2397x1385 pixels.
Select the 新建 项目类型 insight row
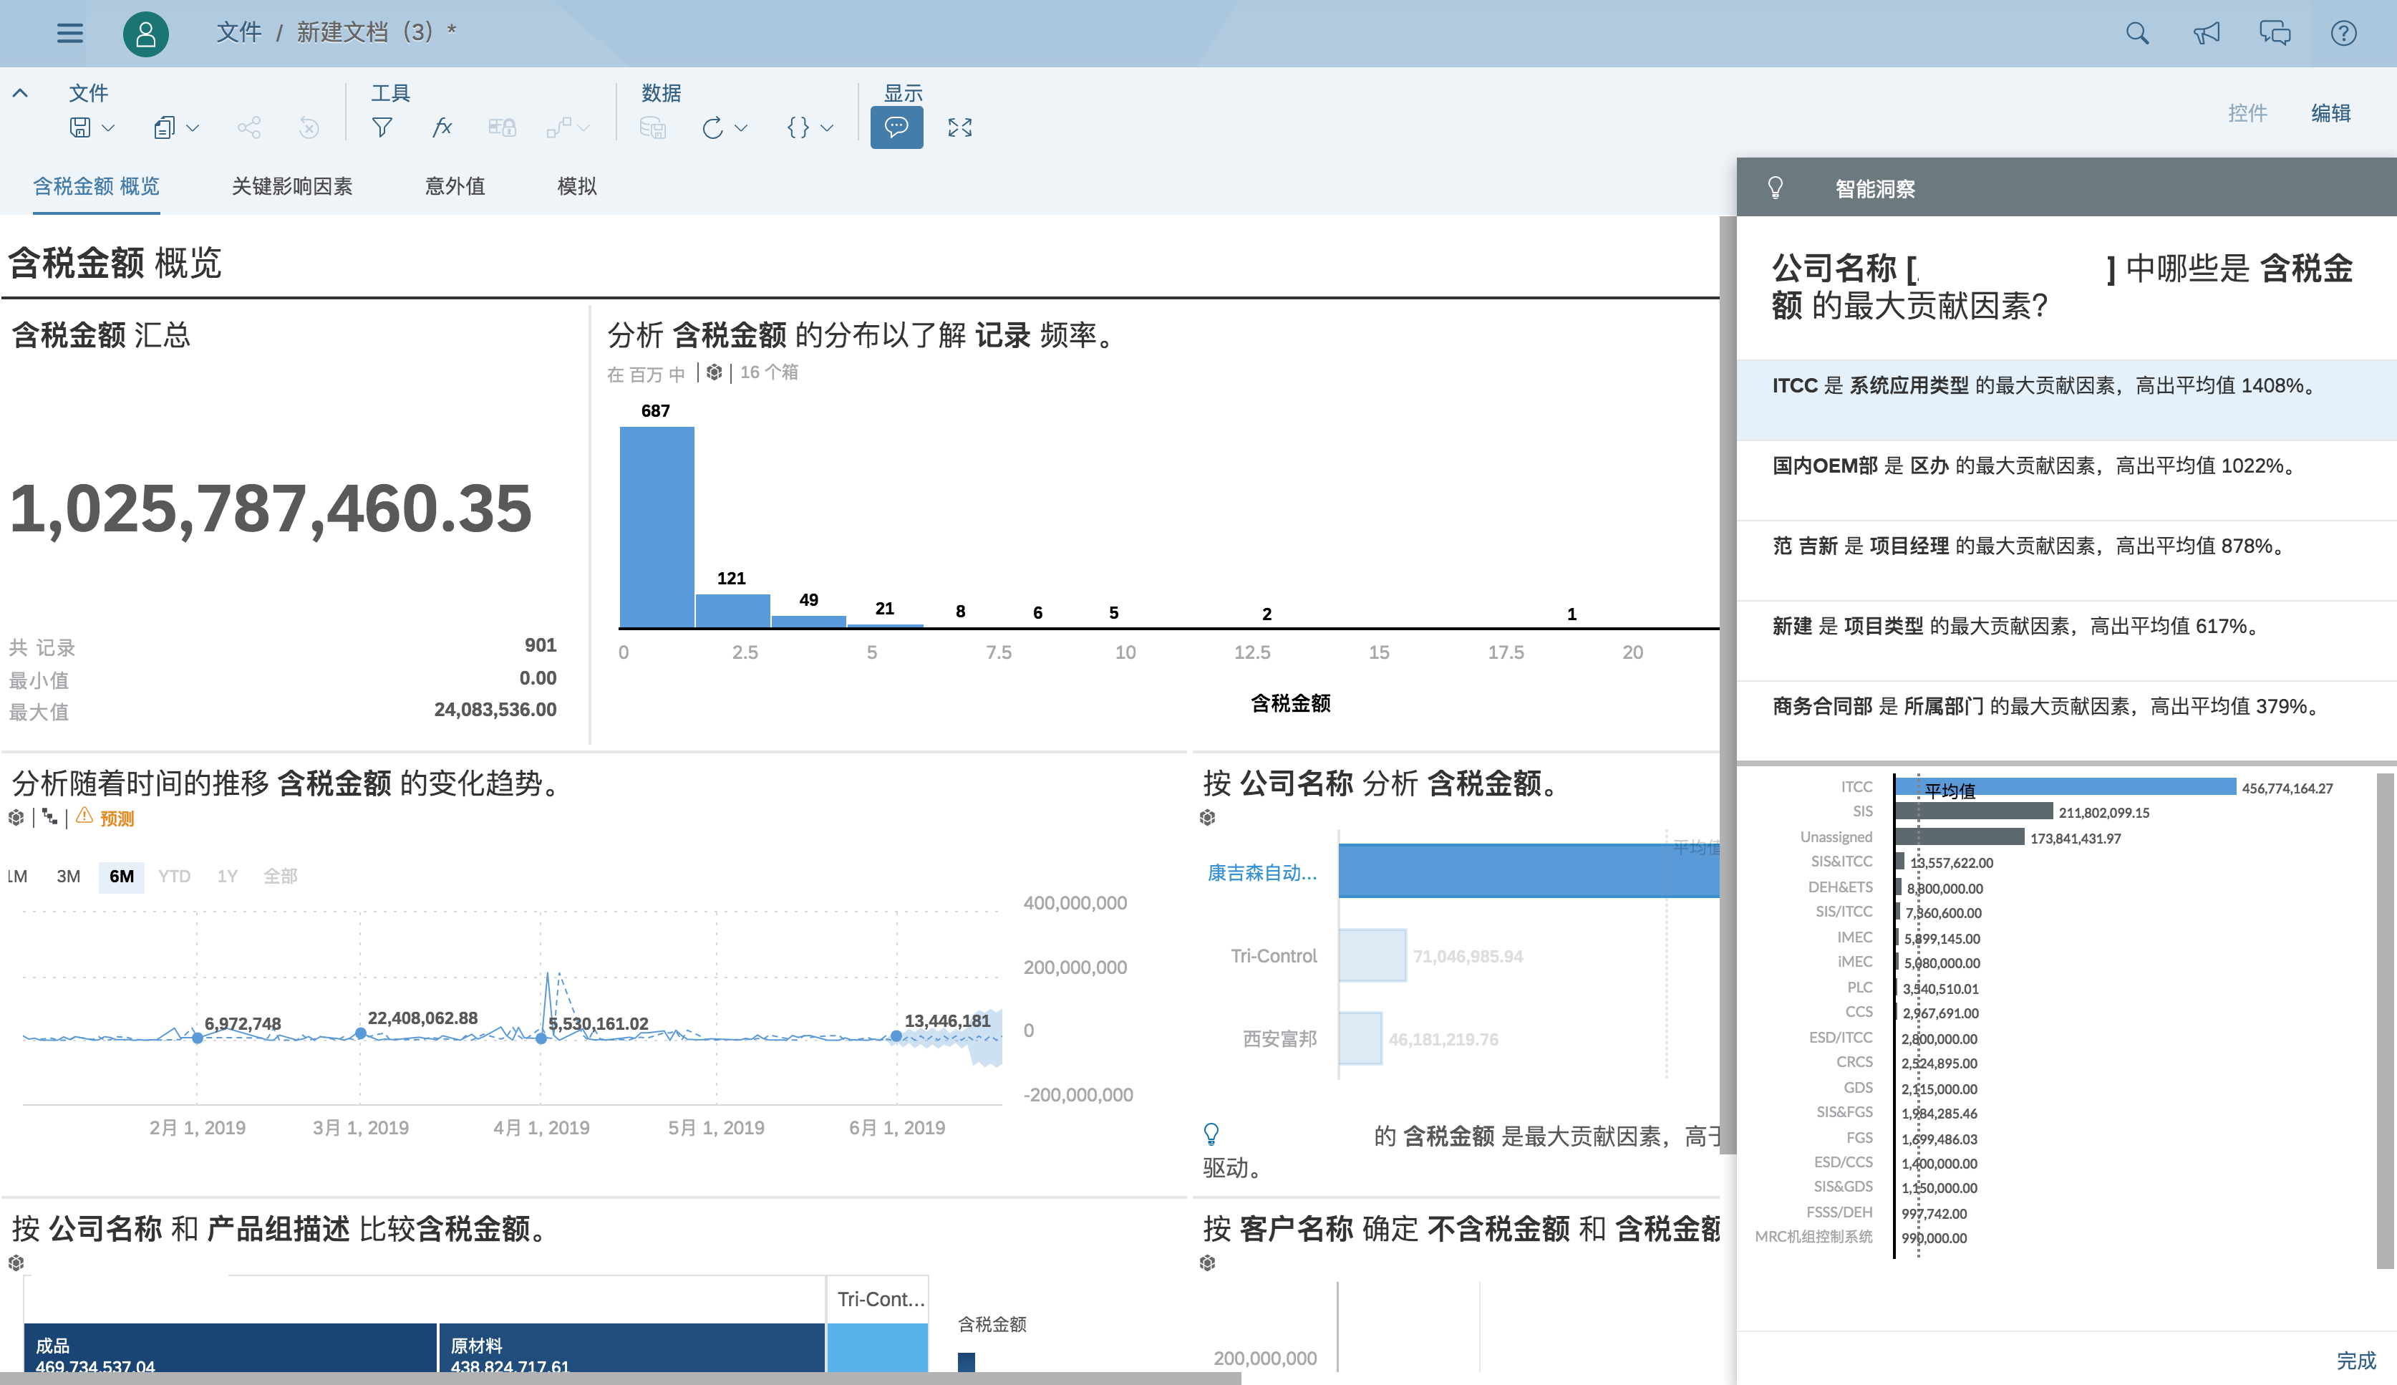2066,640
